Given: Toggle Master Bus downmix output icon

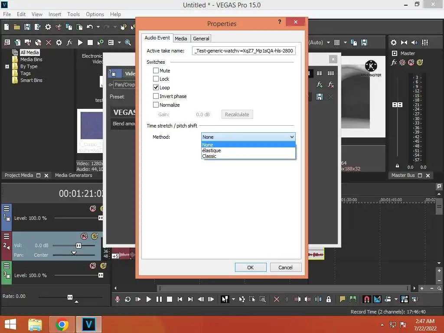Looking at the screenshot, I should pyautogui.click(x=404, y=42).
